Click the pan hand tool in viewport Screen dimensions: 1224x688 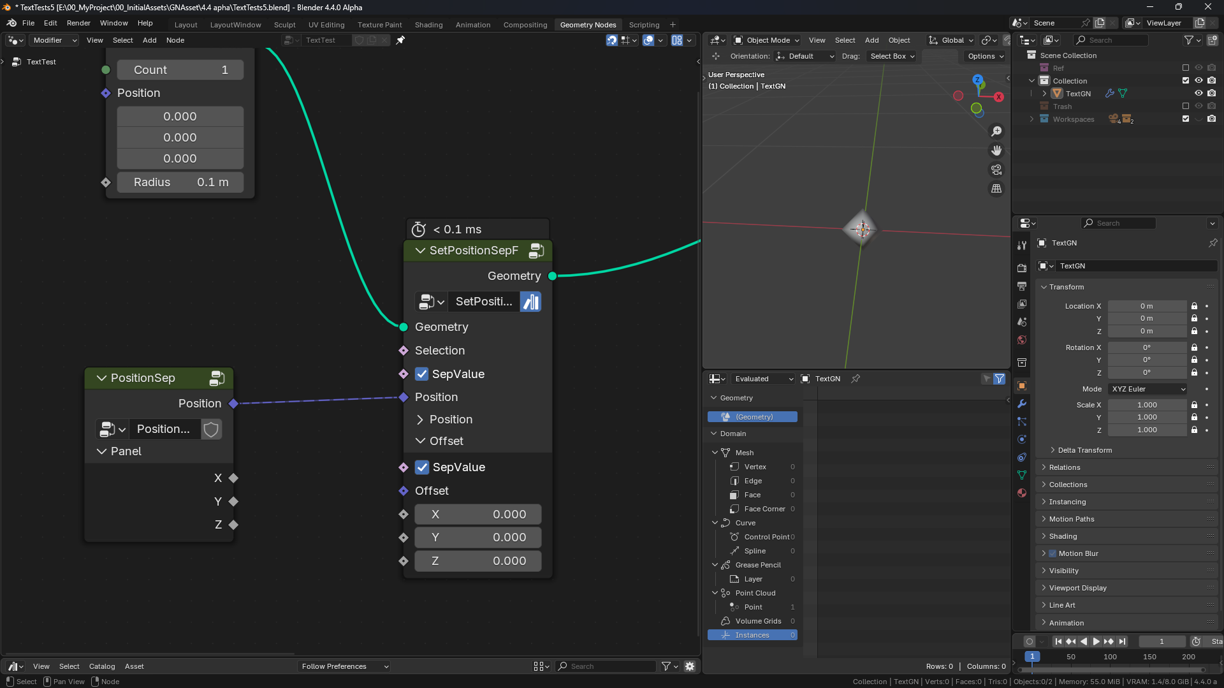(996, 150)
